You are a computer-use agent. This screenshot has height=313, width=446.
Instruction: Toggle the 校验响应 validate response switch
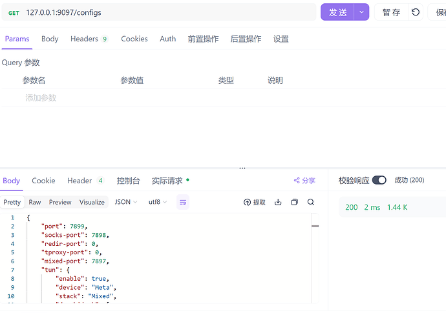pyautogui.click(x=379, y=180)
